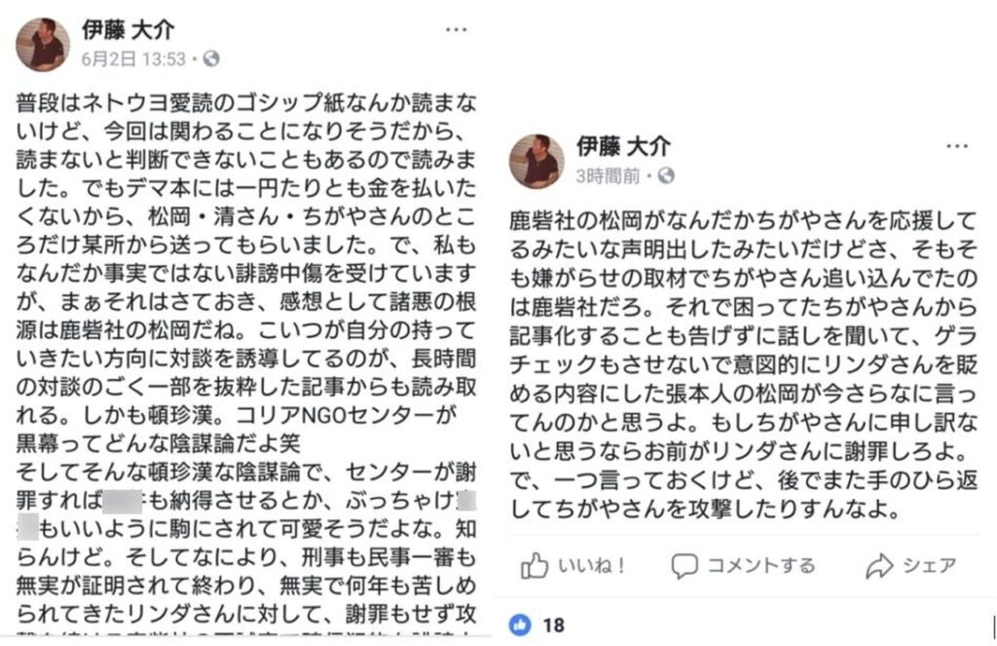Screen dimensions: 997x646
Task: Click the thumbs-up Like icon
Action: click(x=535, y=565)
